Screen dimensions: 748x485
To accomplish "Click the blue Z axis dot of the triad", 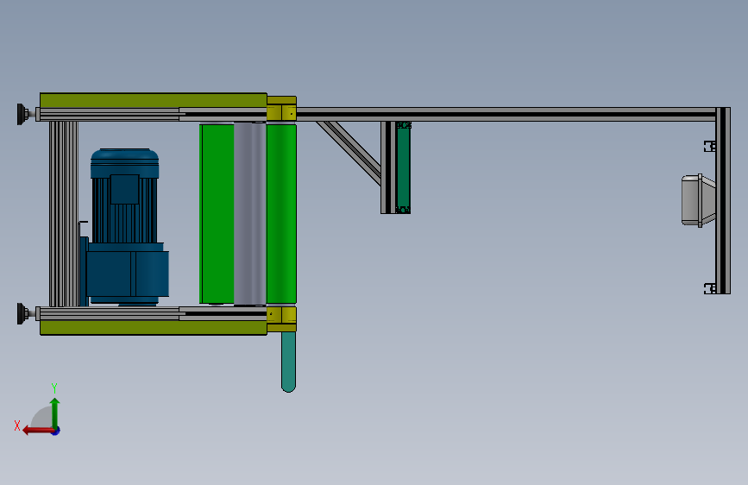I will [56, 431].
